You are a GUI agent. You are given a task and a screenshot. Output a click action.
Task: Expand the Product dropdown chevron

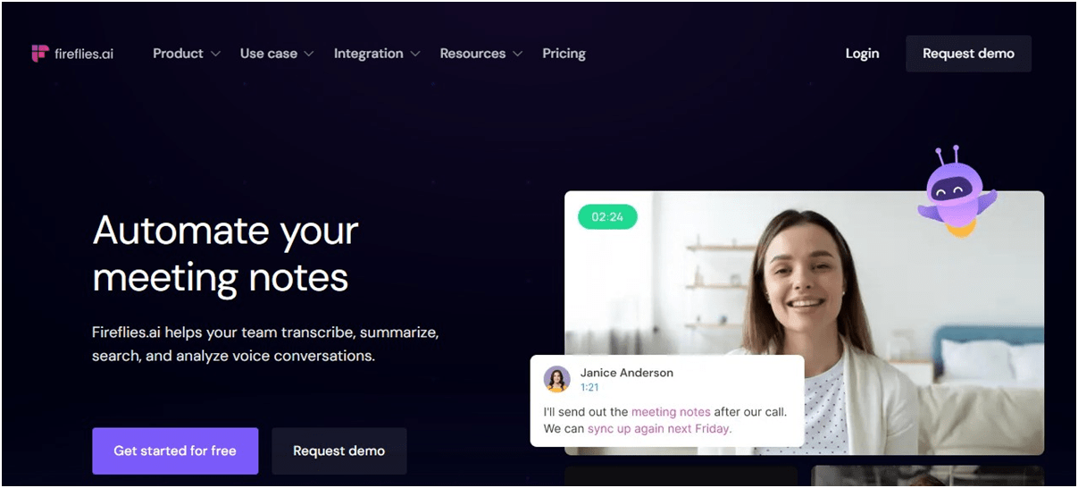tap(215, 55)
